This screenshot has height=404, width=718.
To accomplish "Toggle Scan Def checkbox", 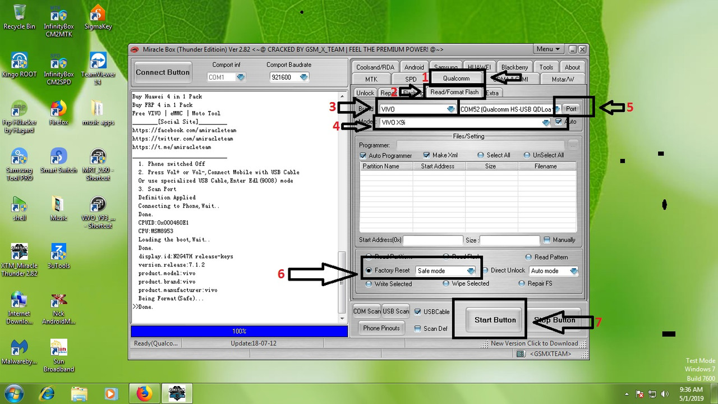I will (x=417, y=328).
